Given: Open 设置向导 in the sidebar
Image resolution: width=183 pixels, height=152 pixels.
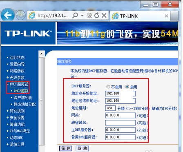Looking at the screenshot, I should pos(17,64).
